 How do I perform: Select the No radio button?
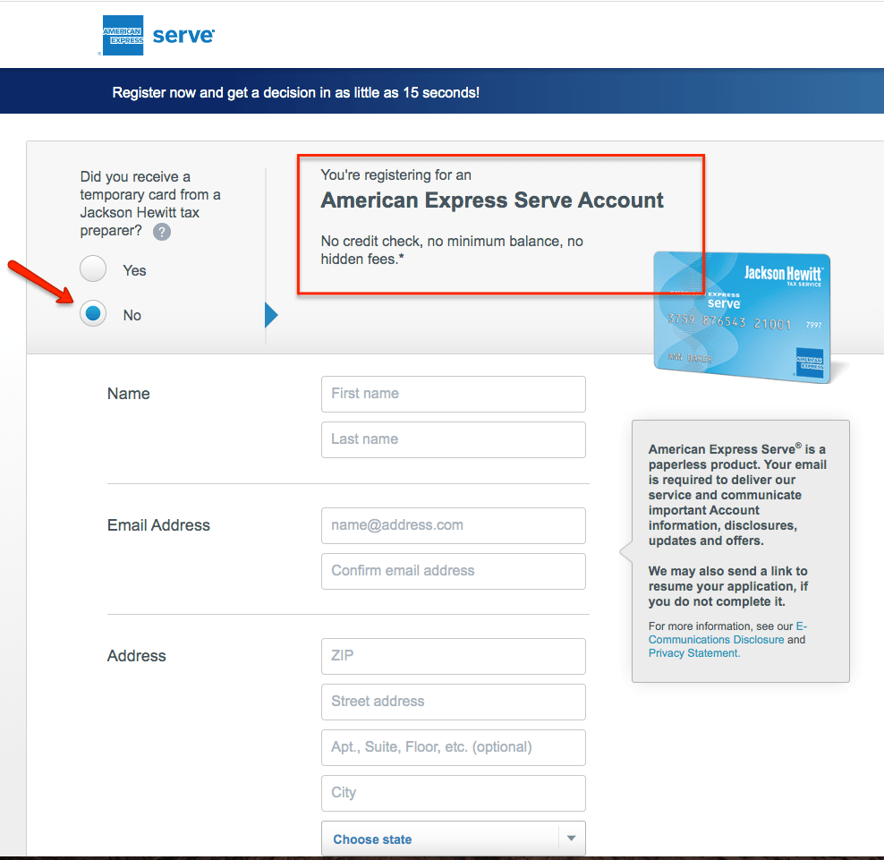[93, 313]
